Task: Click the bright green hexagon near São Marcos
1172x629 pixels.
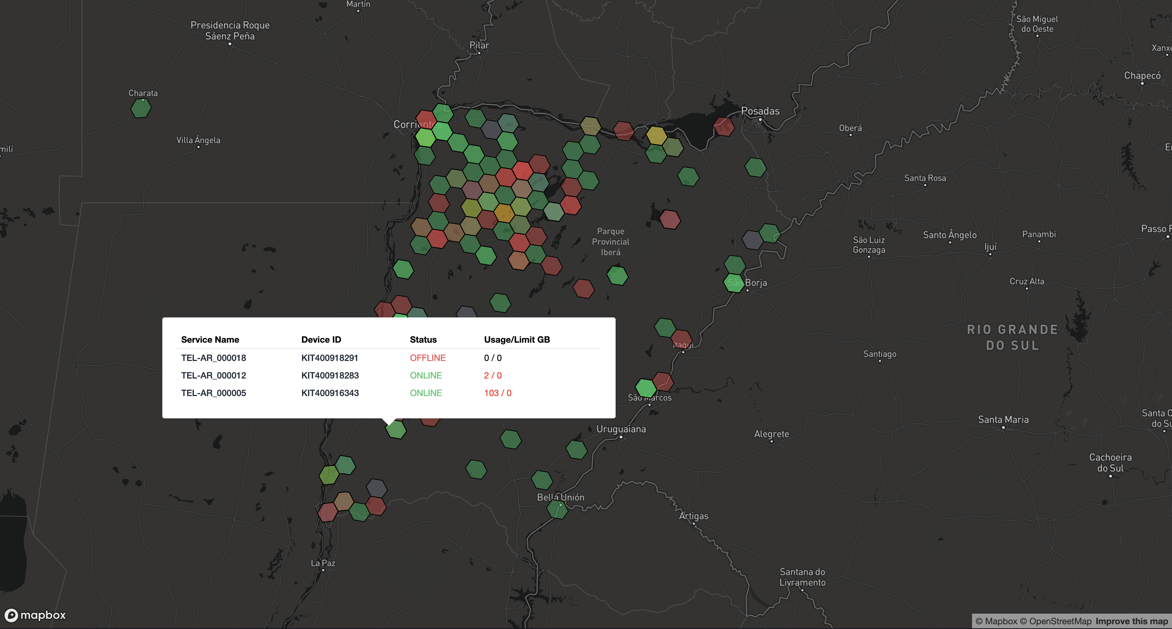Action: [x=645, y=388]
